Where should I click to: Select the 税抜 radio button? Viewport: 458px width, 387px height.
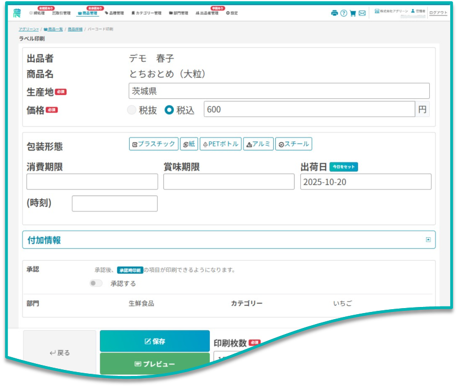(132, 110)
